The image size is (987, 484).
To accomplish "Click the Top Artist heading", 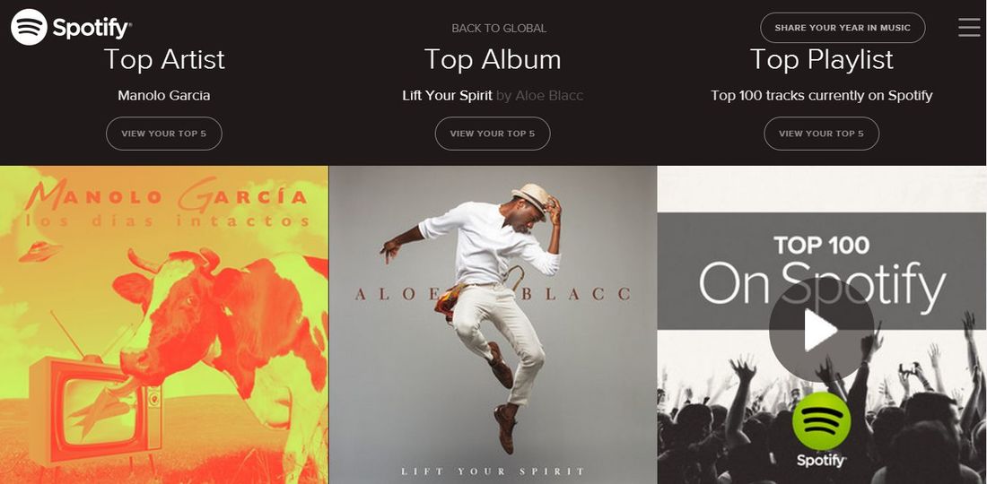I will click(163, 60).
